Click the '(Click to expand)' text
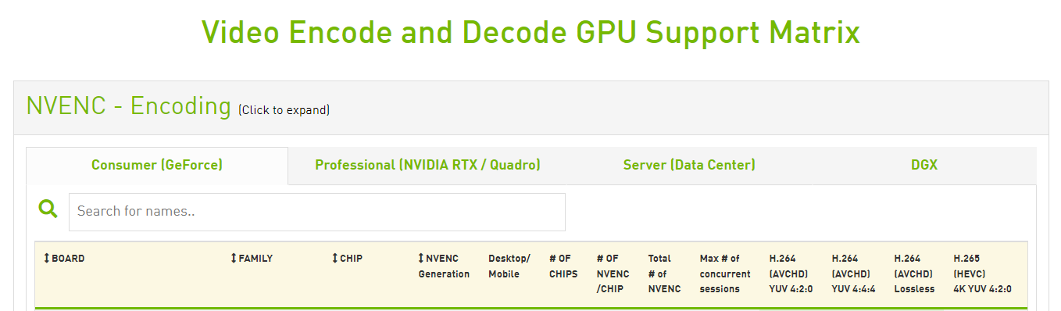 284,110
